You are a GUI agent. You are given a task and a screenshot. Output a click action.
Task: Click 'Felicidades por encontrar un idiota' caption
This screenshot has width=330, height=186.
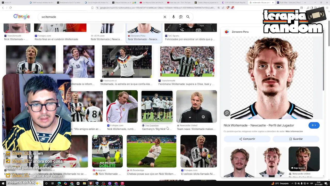(190, 39)
